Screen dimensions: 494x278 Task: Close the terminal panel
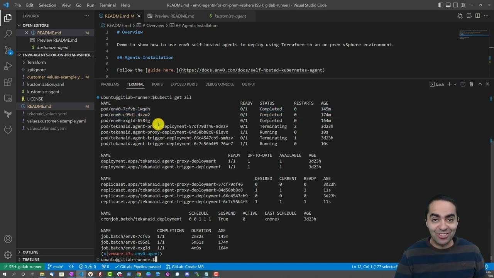coord(487,84)
